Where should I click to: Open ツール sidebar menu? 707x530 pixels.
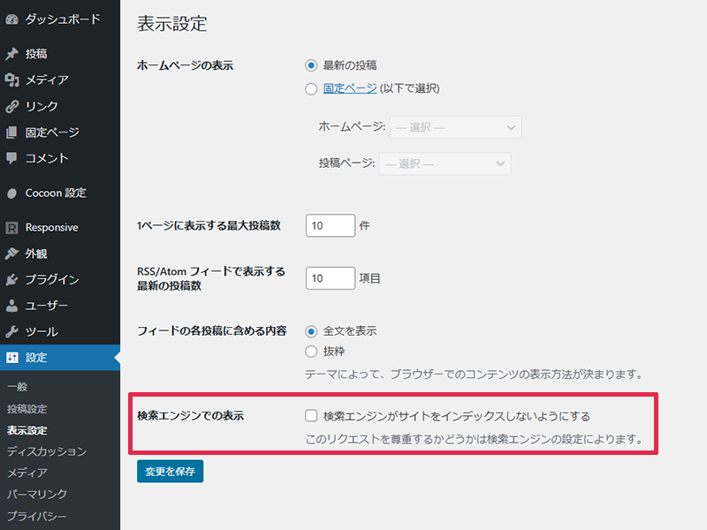point(60,332)
